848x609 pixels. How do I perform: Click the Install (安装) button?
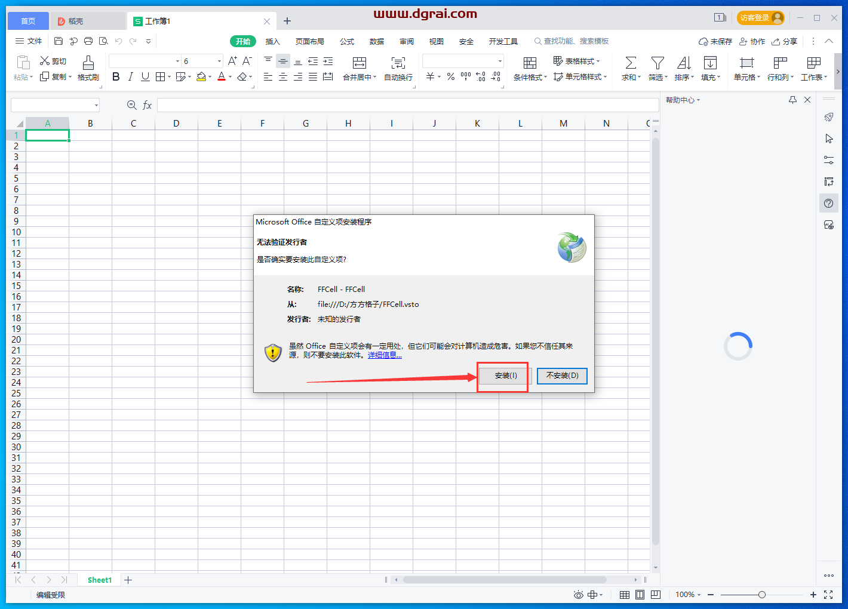505,376
